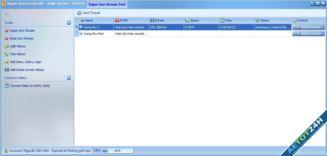Click the Trim Videos scissors icon
Image resolution: width=327 pixels, height=156 pixels.
(x=7, y=54)
